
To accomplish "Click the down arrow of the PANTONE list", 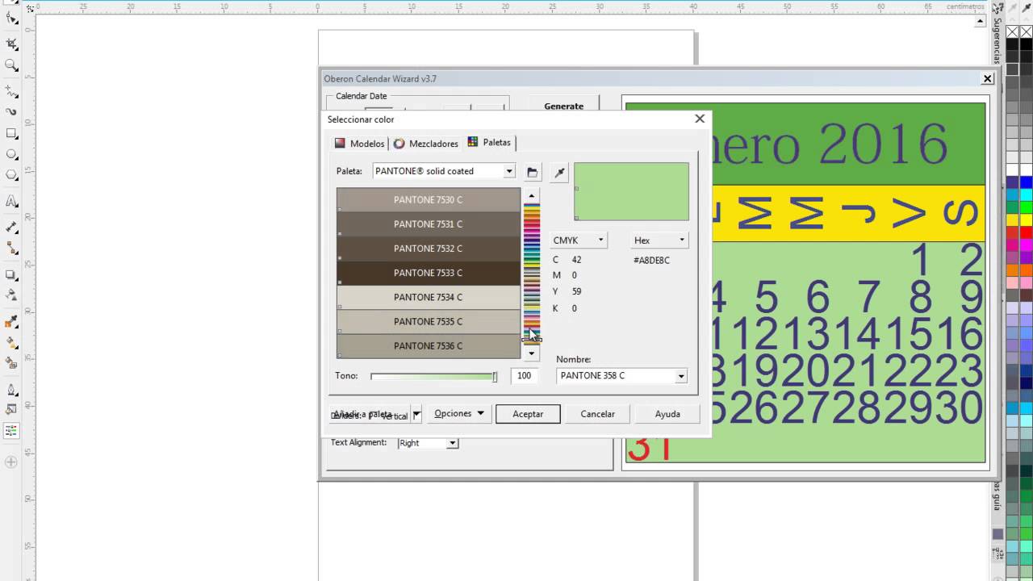I will 531,353.
